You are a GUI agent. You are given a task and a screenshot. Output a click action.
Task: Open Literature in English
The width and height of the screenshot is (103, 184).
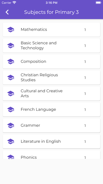coord(51,141)
